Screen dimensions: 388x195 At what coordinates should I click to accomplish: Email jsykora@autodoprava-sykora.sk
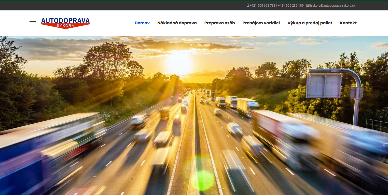click(332, 5)
